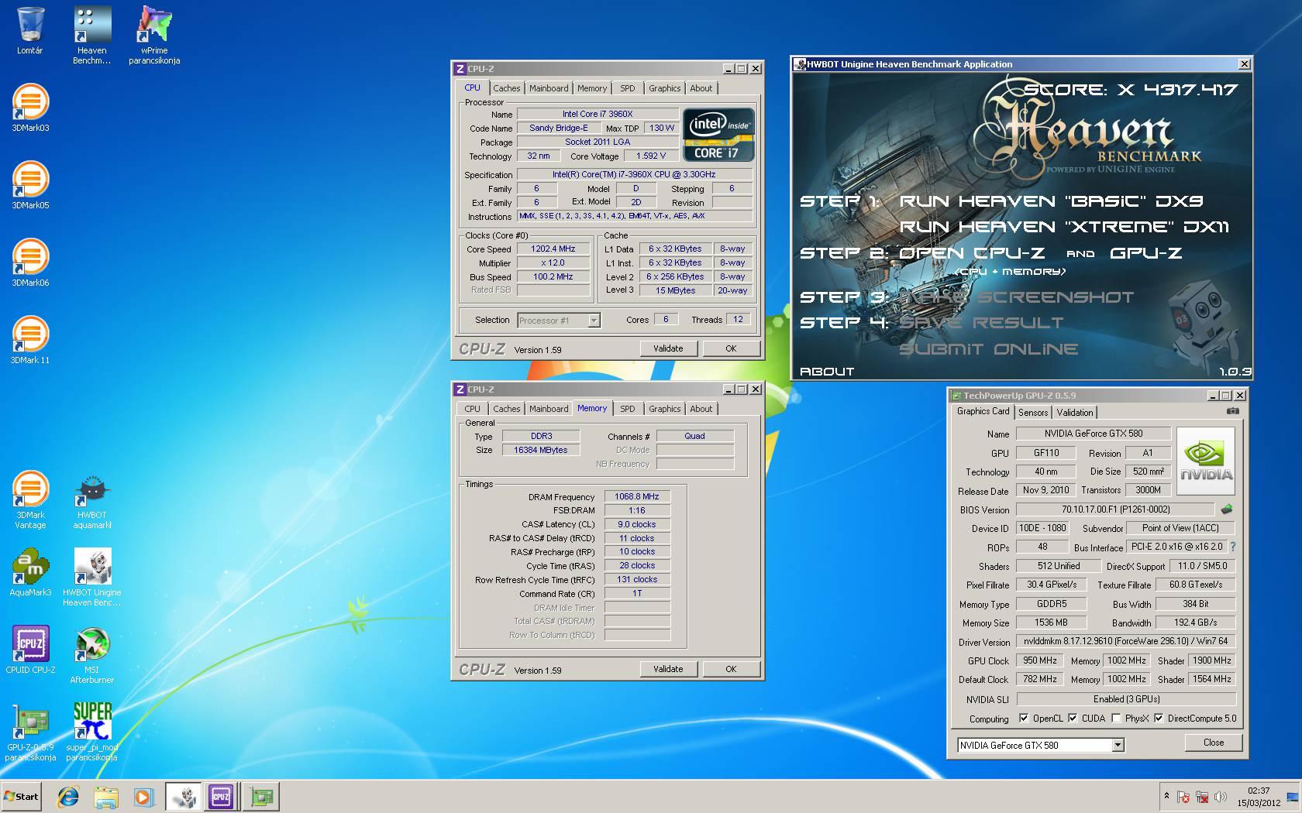1302x813 pixels.
Task: Open the GPU-Z 0.5.9 parancsikonja shortcut
Action: 30,732
